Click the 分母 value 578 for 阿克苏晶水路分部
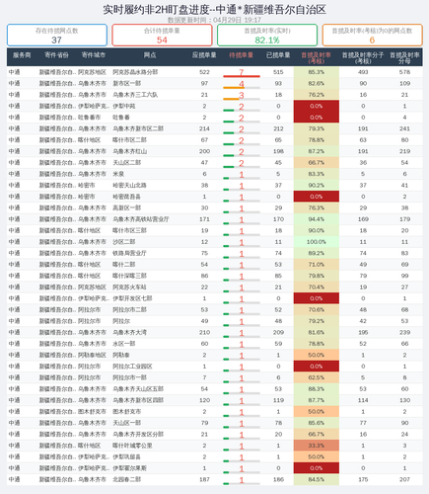The image size is (429, 494). (404, 72)
